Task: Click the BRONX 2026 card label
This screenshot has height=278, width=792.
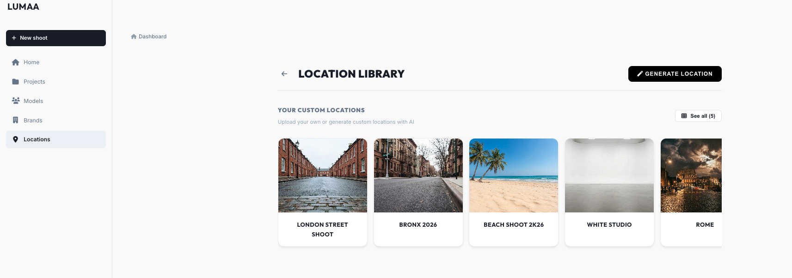Action: (x=418, y=225)
